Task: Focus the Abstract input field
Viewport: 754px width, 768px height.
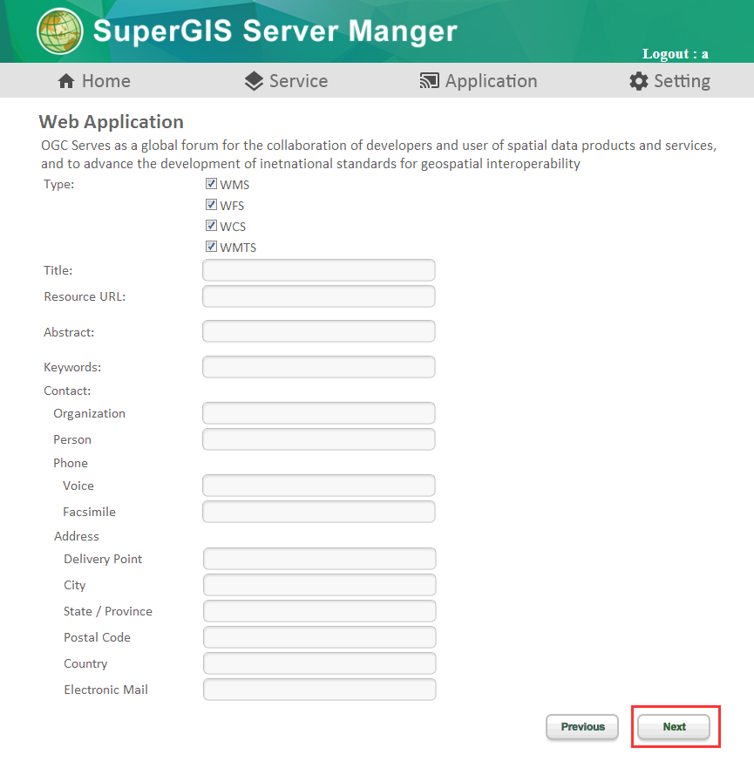Action: [x=319, y=331]
